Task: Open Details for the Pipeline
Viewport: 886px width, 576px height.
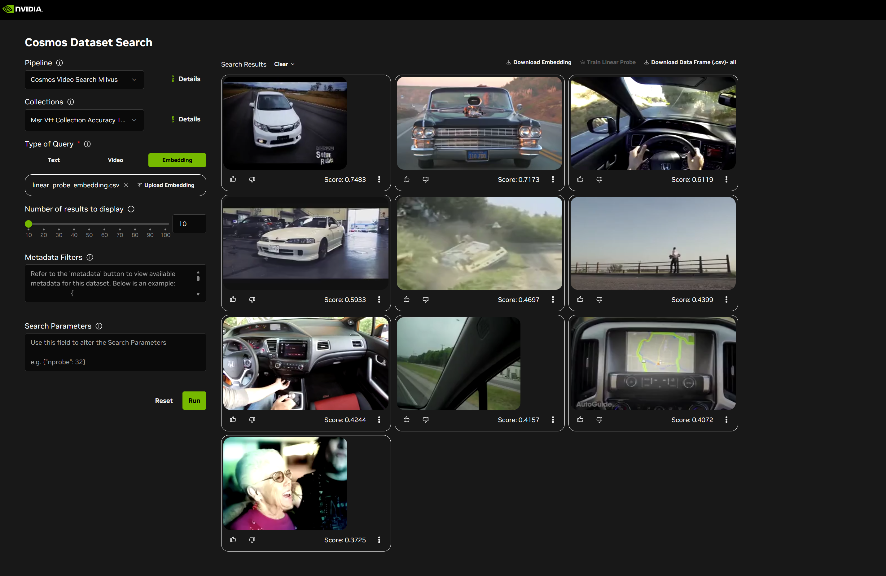Action: pyautogui.click(x=186, y=79)
